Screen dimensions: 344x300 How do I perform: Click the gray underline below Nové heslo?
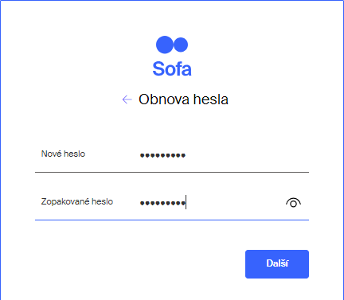172,172
